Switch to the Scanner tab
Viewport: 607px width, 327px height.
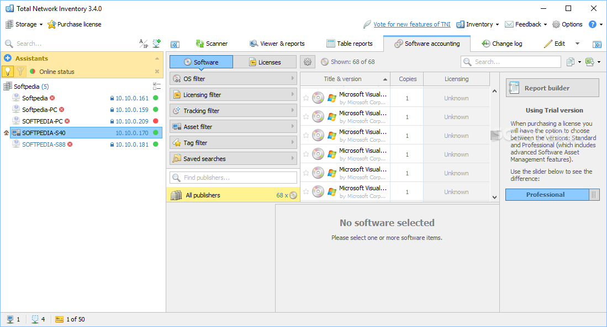(212, 44)
